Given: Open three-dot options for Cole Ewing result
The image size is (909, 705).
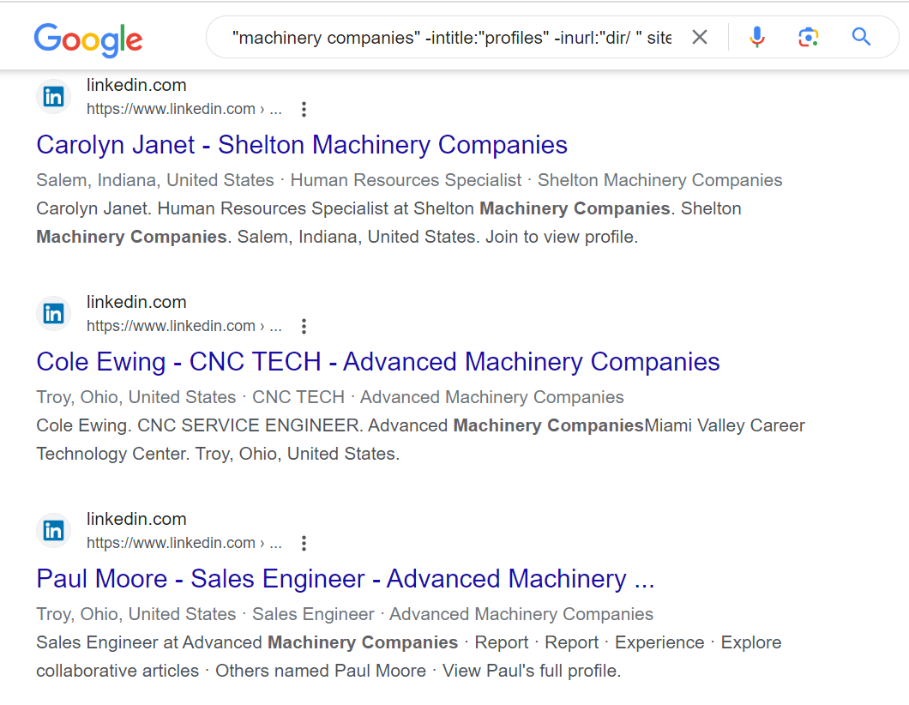Looking at the screenshot, I should [304, 326].
